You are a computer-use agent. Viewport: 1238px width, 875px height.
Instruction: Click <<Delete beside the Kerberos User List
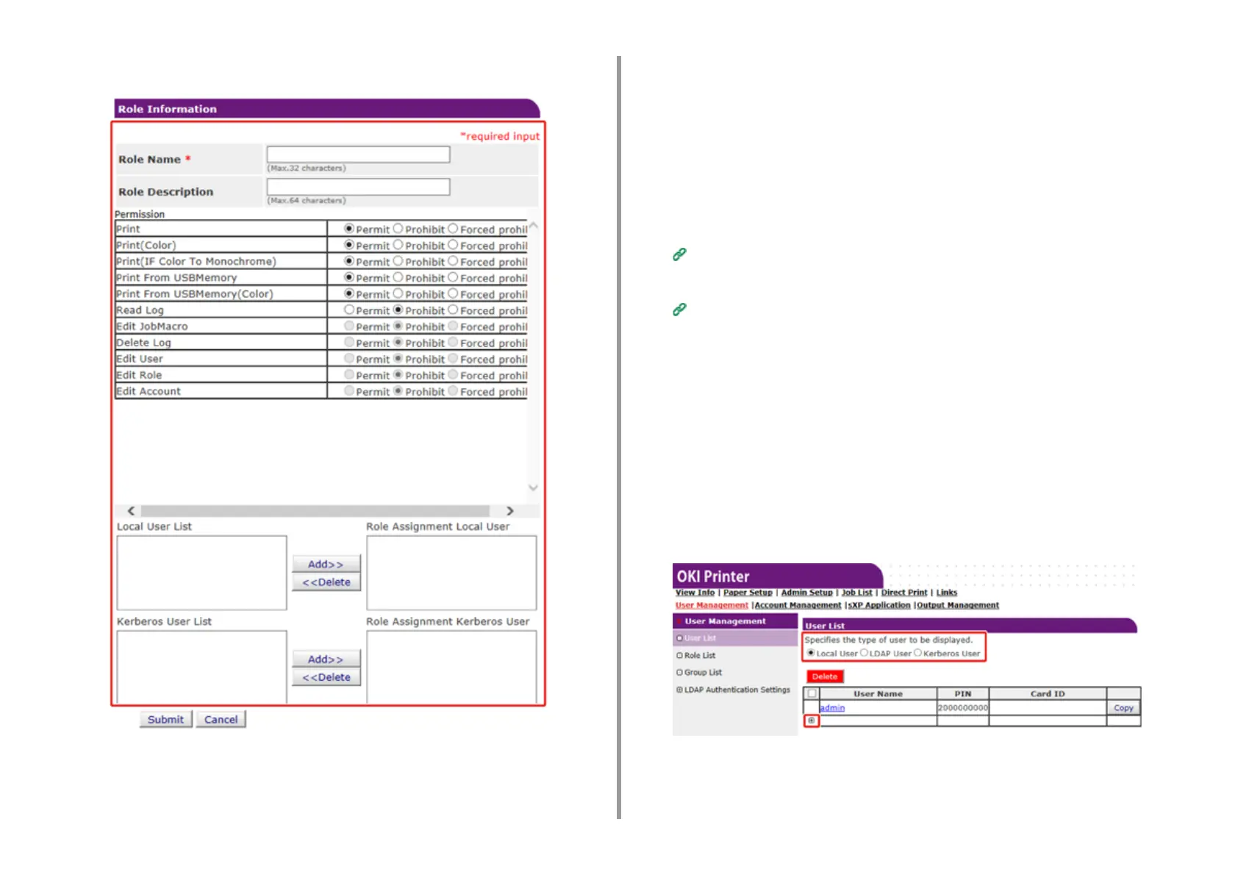(326, 677)
